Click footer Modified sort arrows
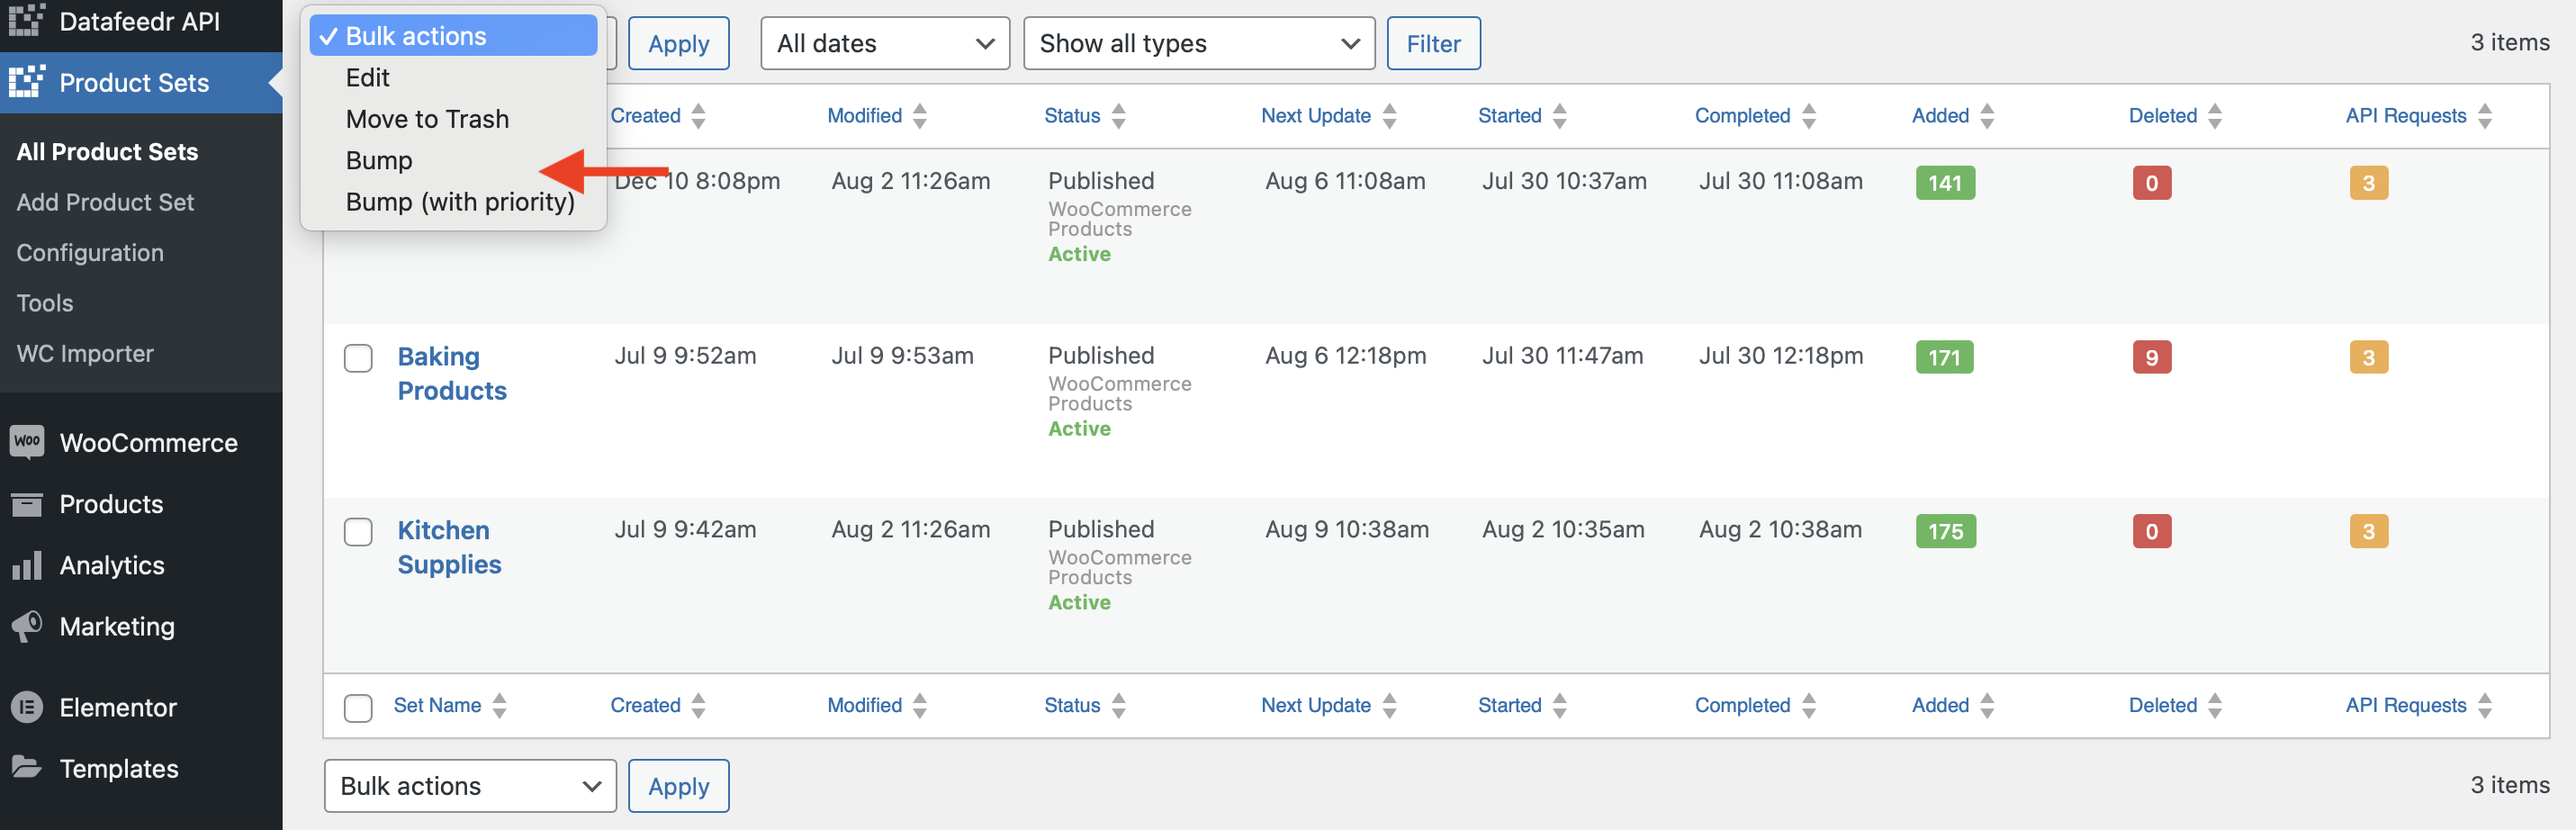The width and height of the screenshot is (2576, 830). coord(920,706)
